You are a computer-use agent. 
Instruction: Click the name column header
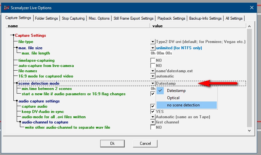tap(78, 26)
